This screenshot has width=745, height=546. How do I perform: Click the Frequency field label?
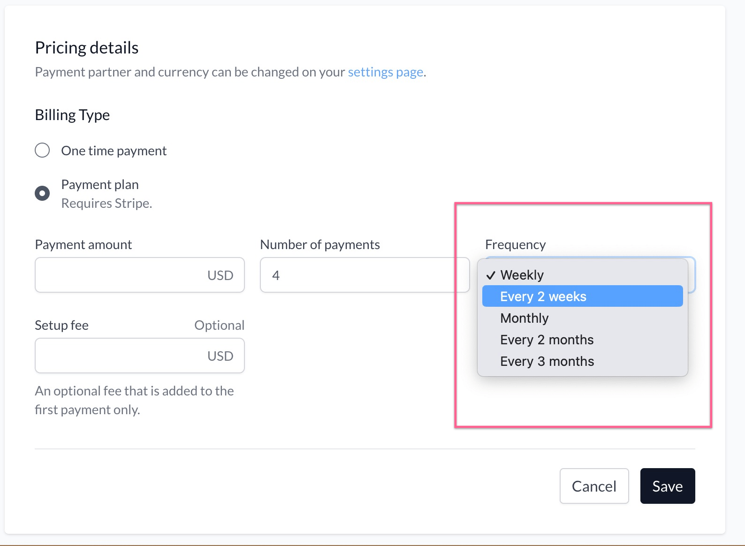point(515,244)
